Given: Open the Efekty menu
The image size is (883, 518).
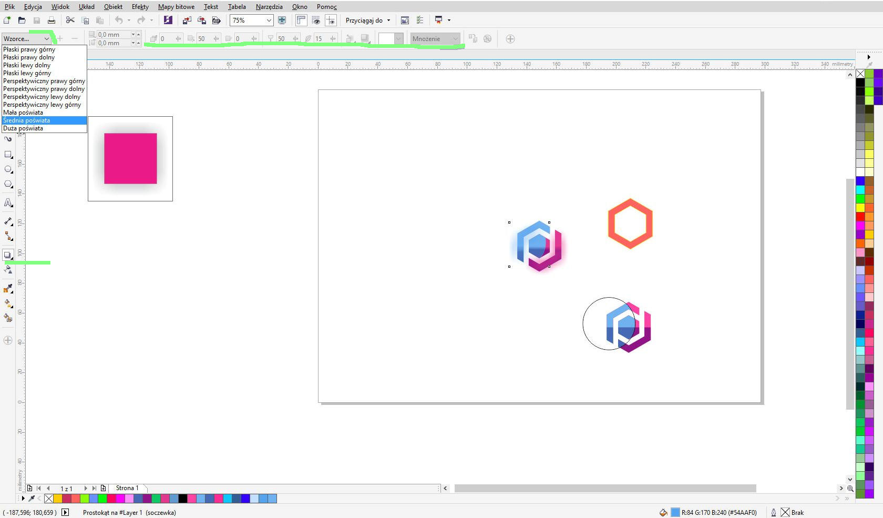Looking at the screenshot, I should (140, 7).
